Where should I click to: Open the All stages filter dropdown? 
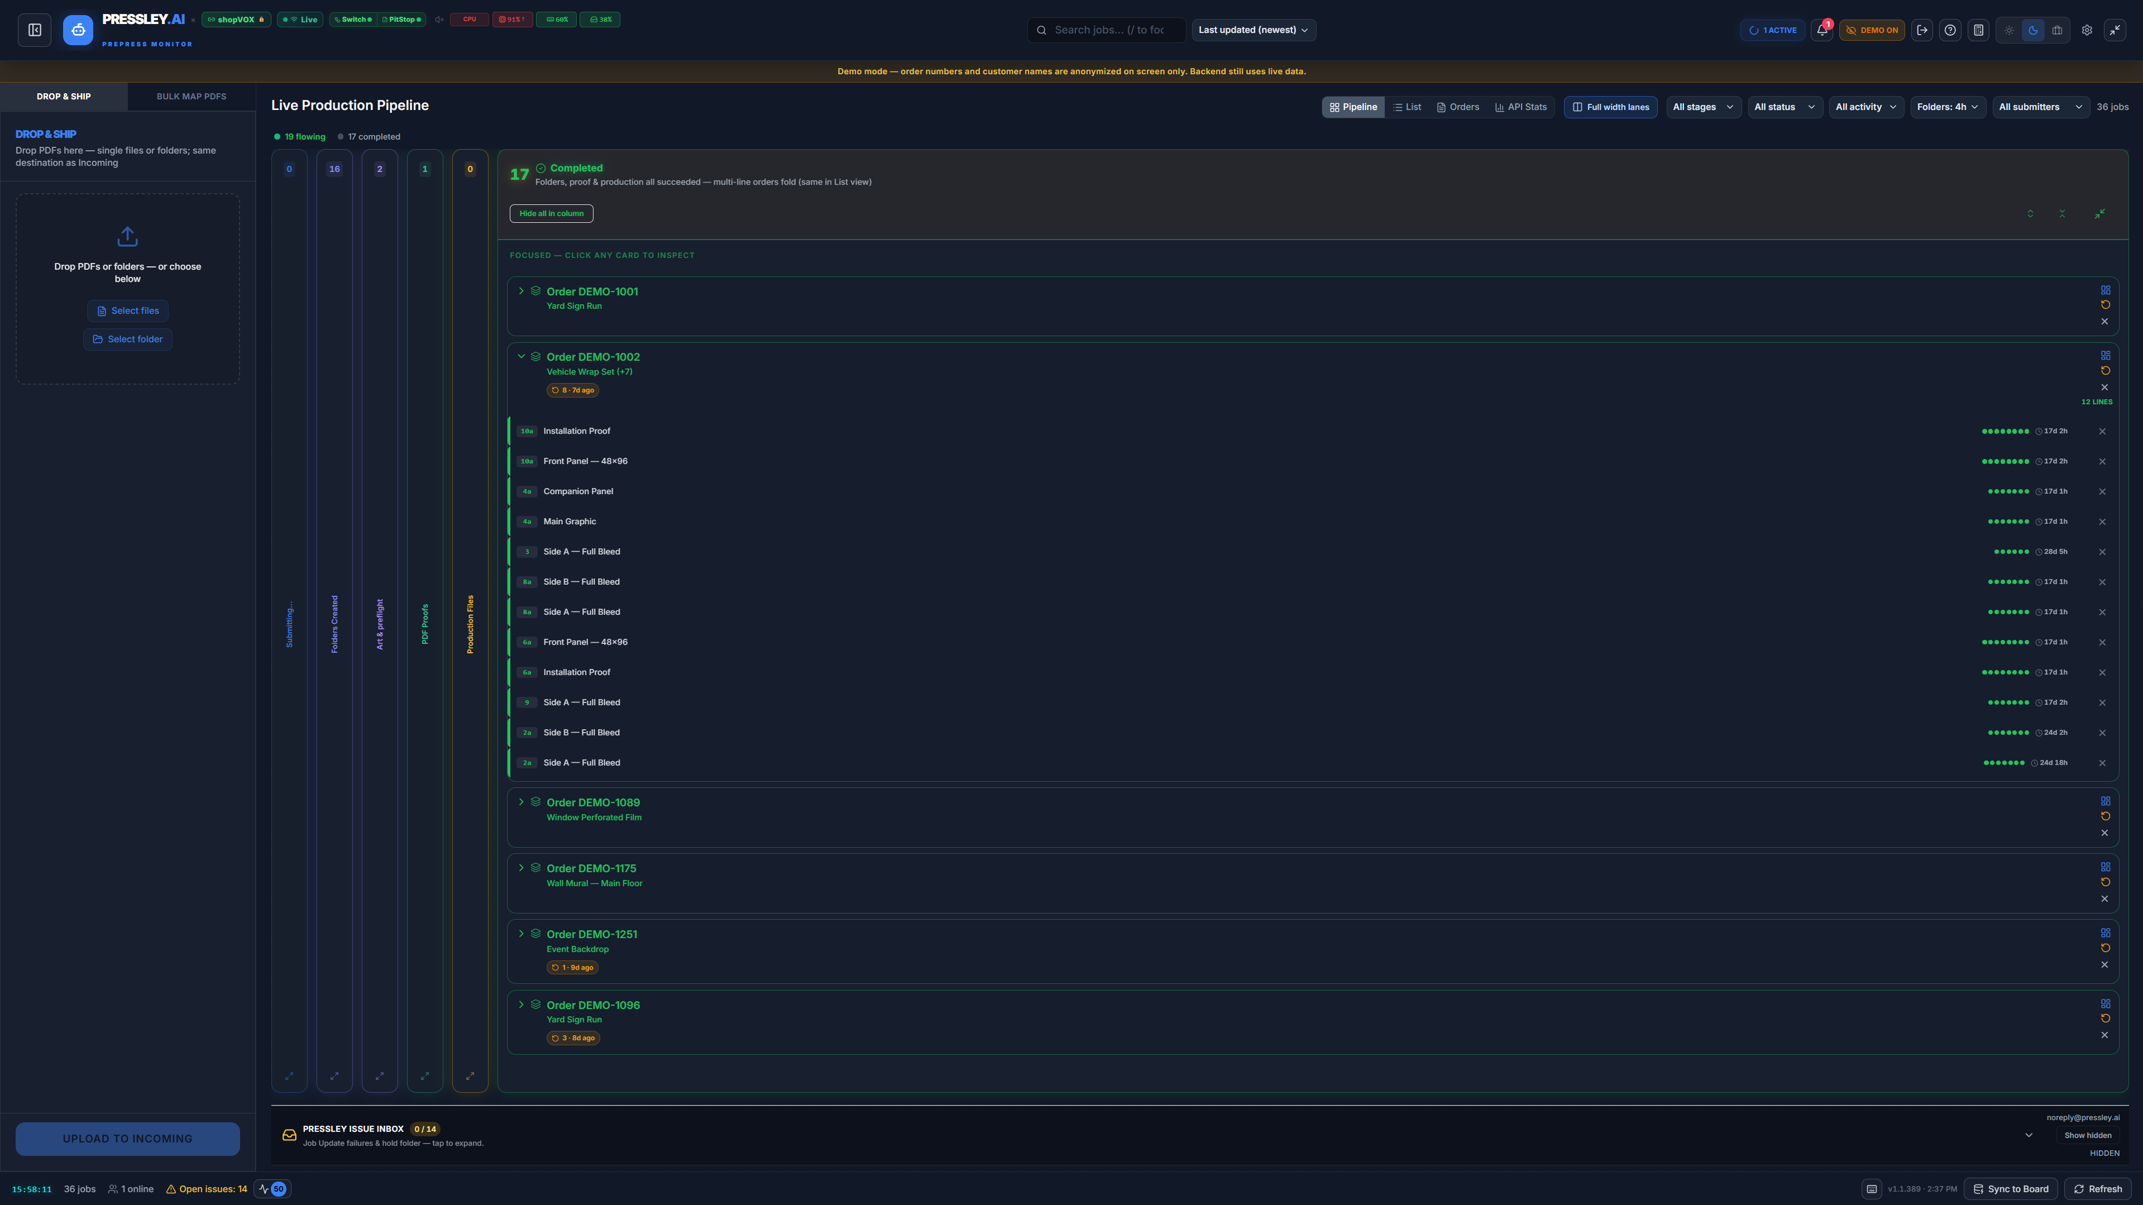pyautogui.click(x=1704, y=107)
